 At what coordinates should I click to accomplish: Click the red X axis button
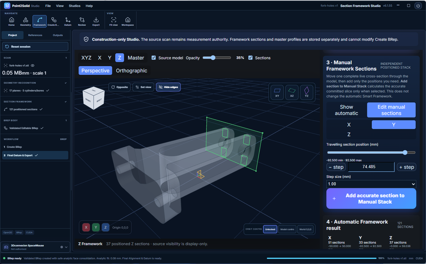[86, 227]
